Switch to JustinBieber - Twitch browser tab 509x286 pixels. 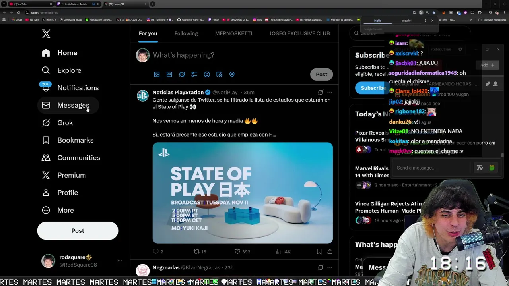[78, 4]
